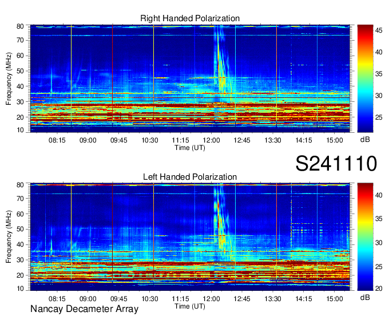
Task: Click the 30 MHz tick on Right Handed plot
Action: click(20, 102)
